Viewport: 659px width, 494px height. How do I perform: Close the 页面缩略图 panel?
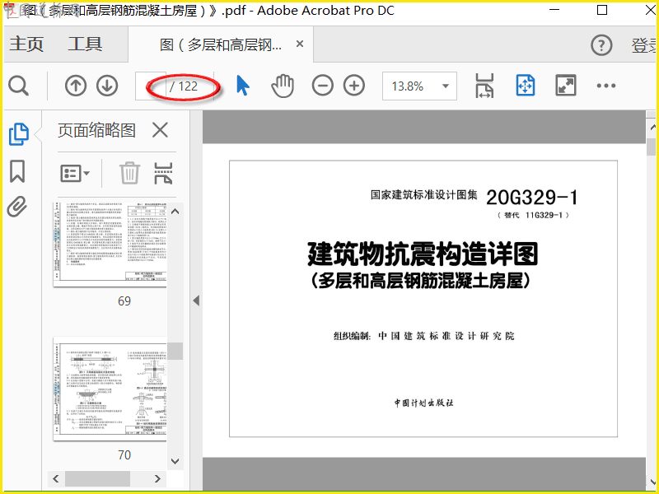[160, 130]
